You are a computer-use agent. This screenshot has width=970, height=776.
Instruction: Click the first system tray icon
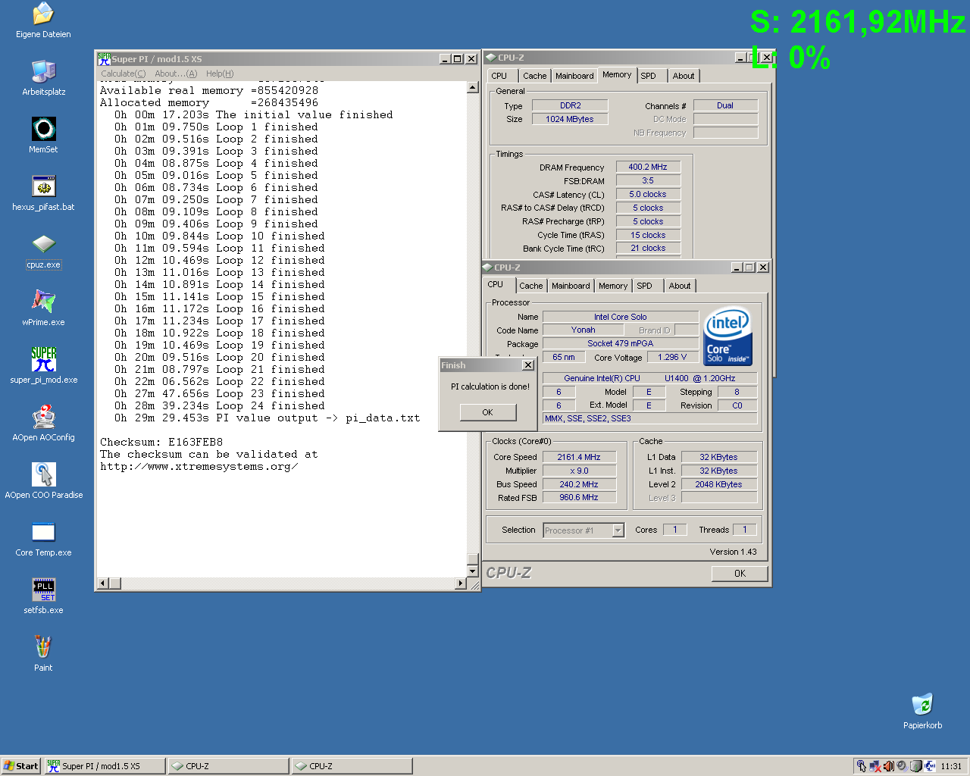[x=861, y=766]
